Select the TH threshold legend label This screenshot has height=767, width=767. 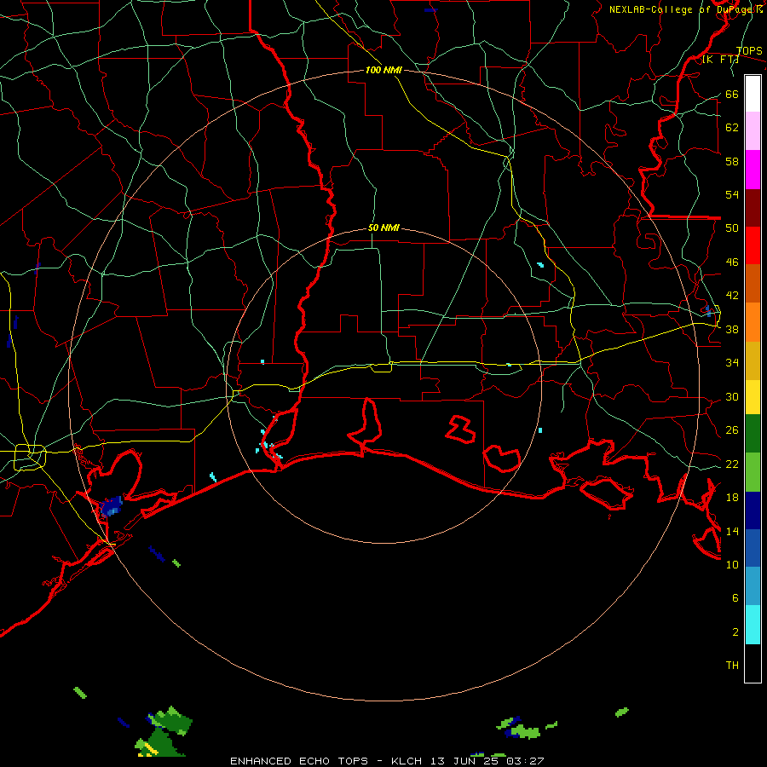732,665
